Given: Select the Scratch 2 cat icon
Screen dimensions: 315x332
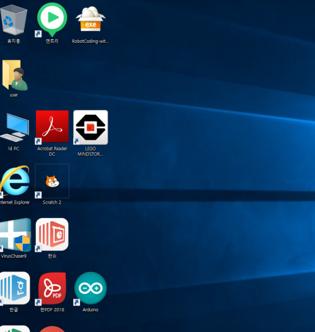Looking at the screenshot, I should [x=52, y=181].
